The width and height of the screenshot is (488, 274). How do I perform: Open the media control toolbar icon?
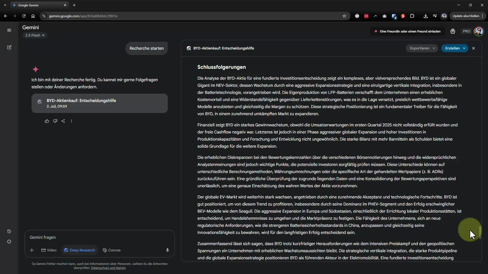(435, 16)
